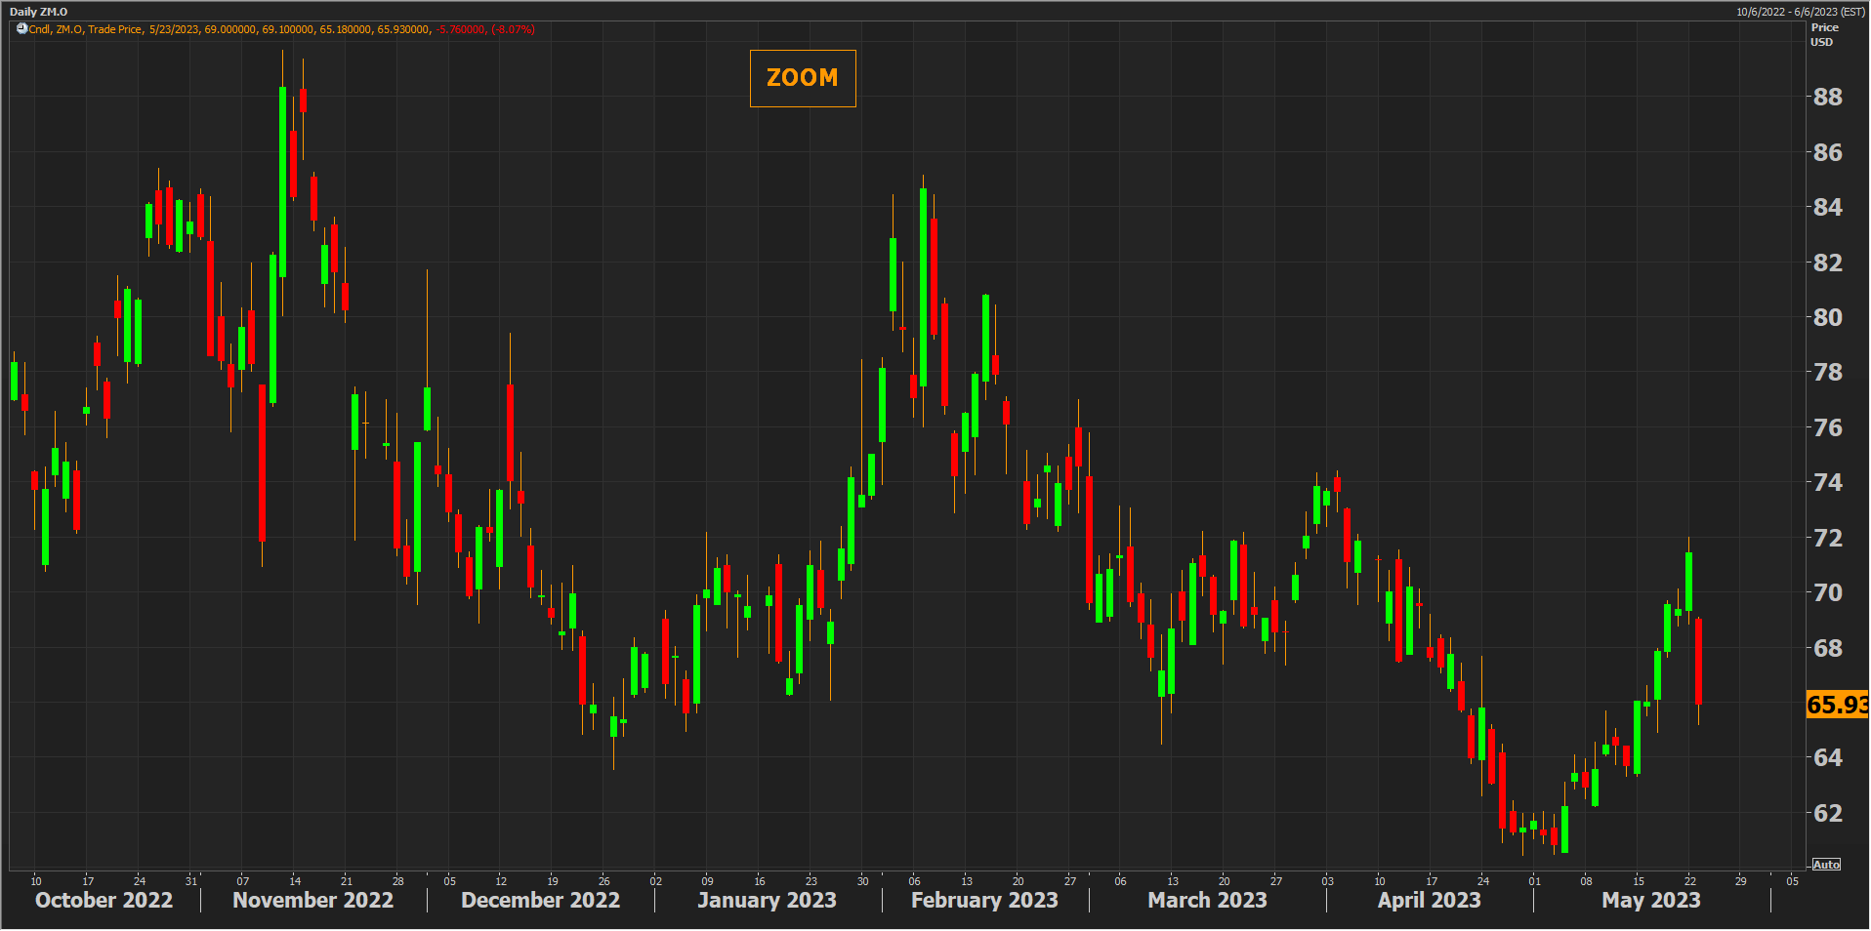This screenshot has height=931, width=1871.
Task: Click the 88 price level on the axis
Action: click(1827, 98)
